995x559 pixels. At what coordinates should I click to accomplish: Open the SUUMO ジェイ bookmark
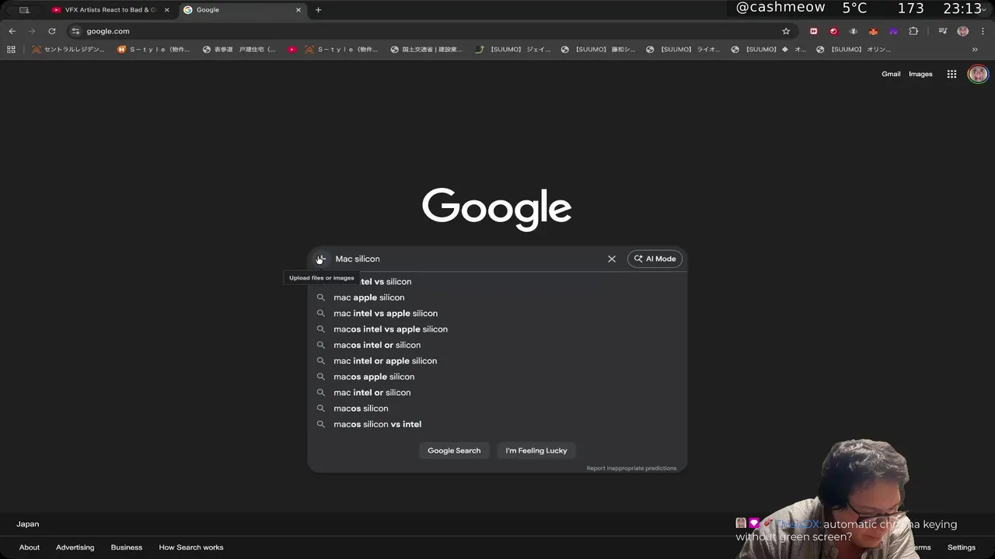(513, 49)
